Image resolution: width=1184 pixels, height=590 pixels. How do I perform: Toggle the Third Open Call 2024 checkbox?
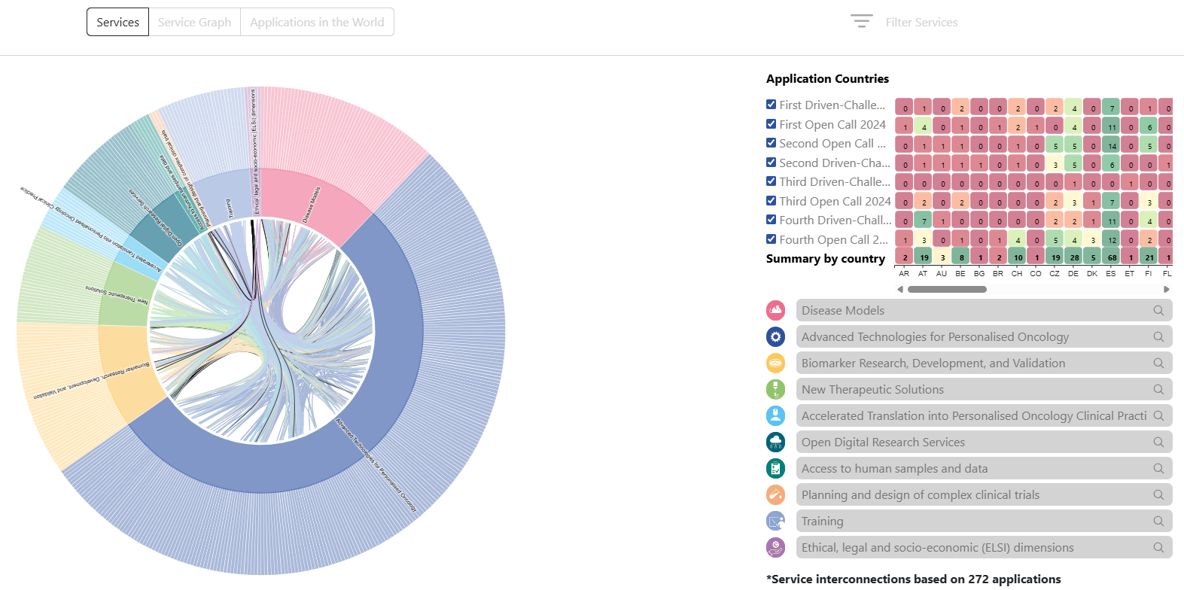pyautogui.click(x=771, y=201)
